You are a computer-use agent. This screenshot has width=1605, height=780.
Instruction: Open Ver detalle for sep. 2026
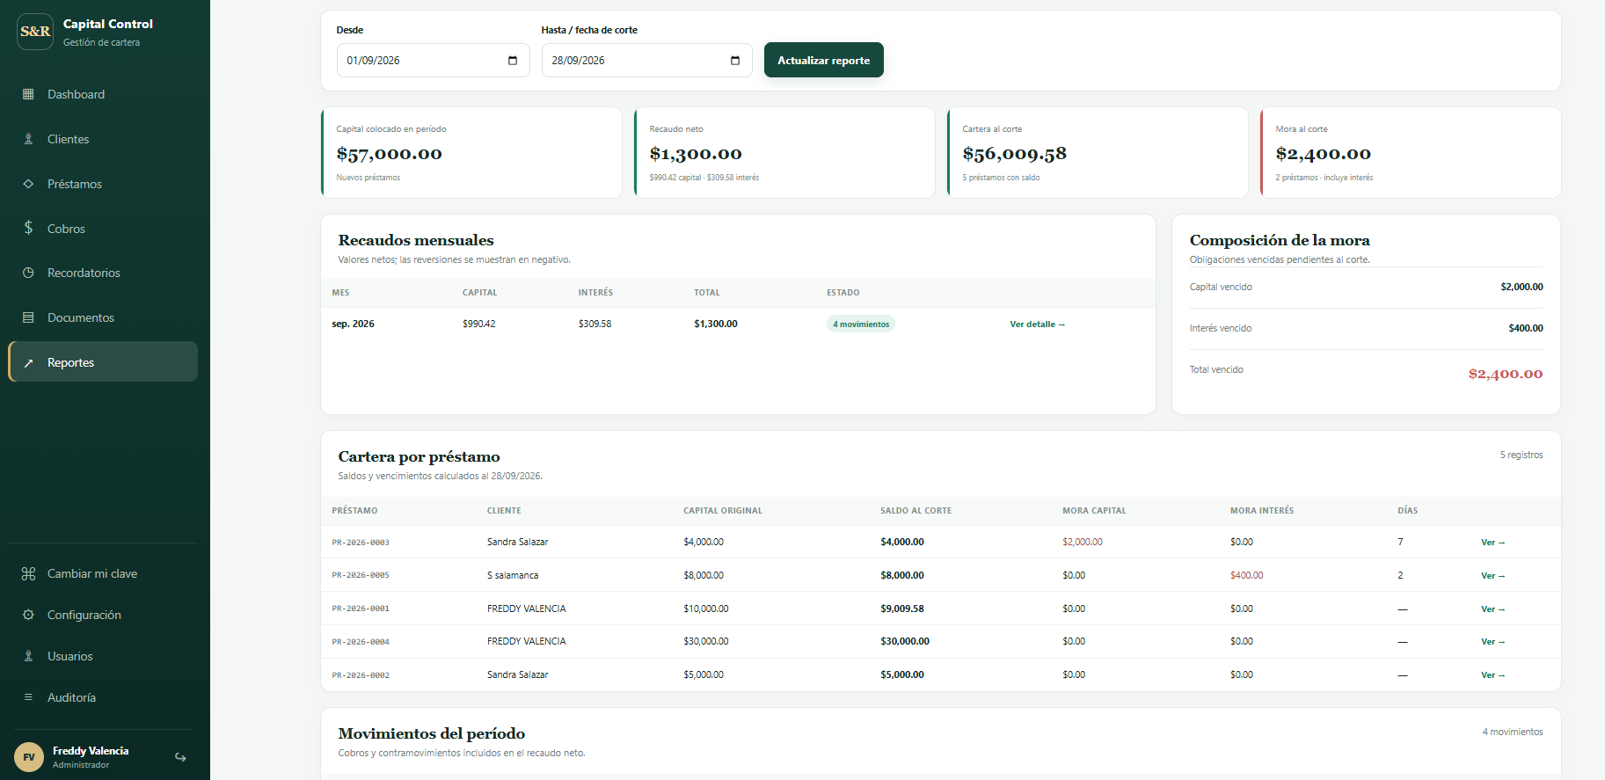[1037, 324]
